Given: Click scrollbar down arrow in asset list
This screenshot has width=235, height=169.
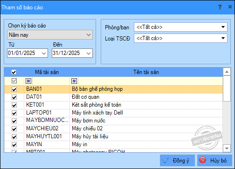Looking at the screenshot, I should click(x=227, y=149).
